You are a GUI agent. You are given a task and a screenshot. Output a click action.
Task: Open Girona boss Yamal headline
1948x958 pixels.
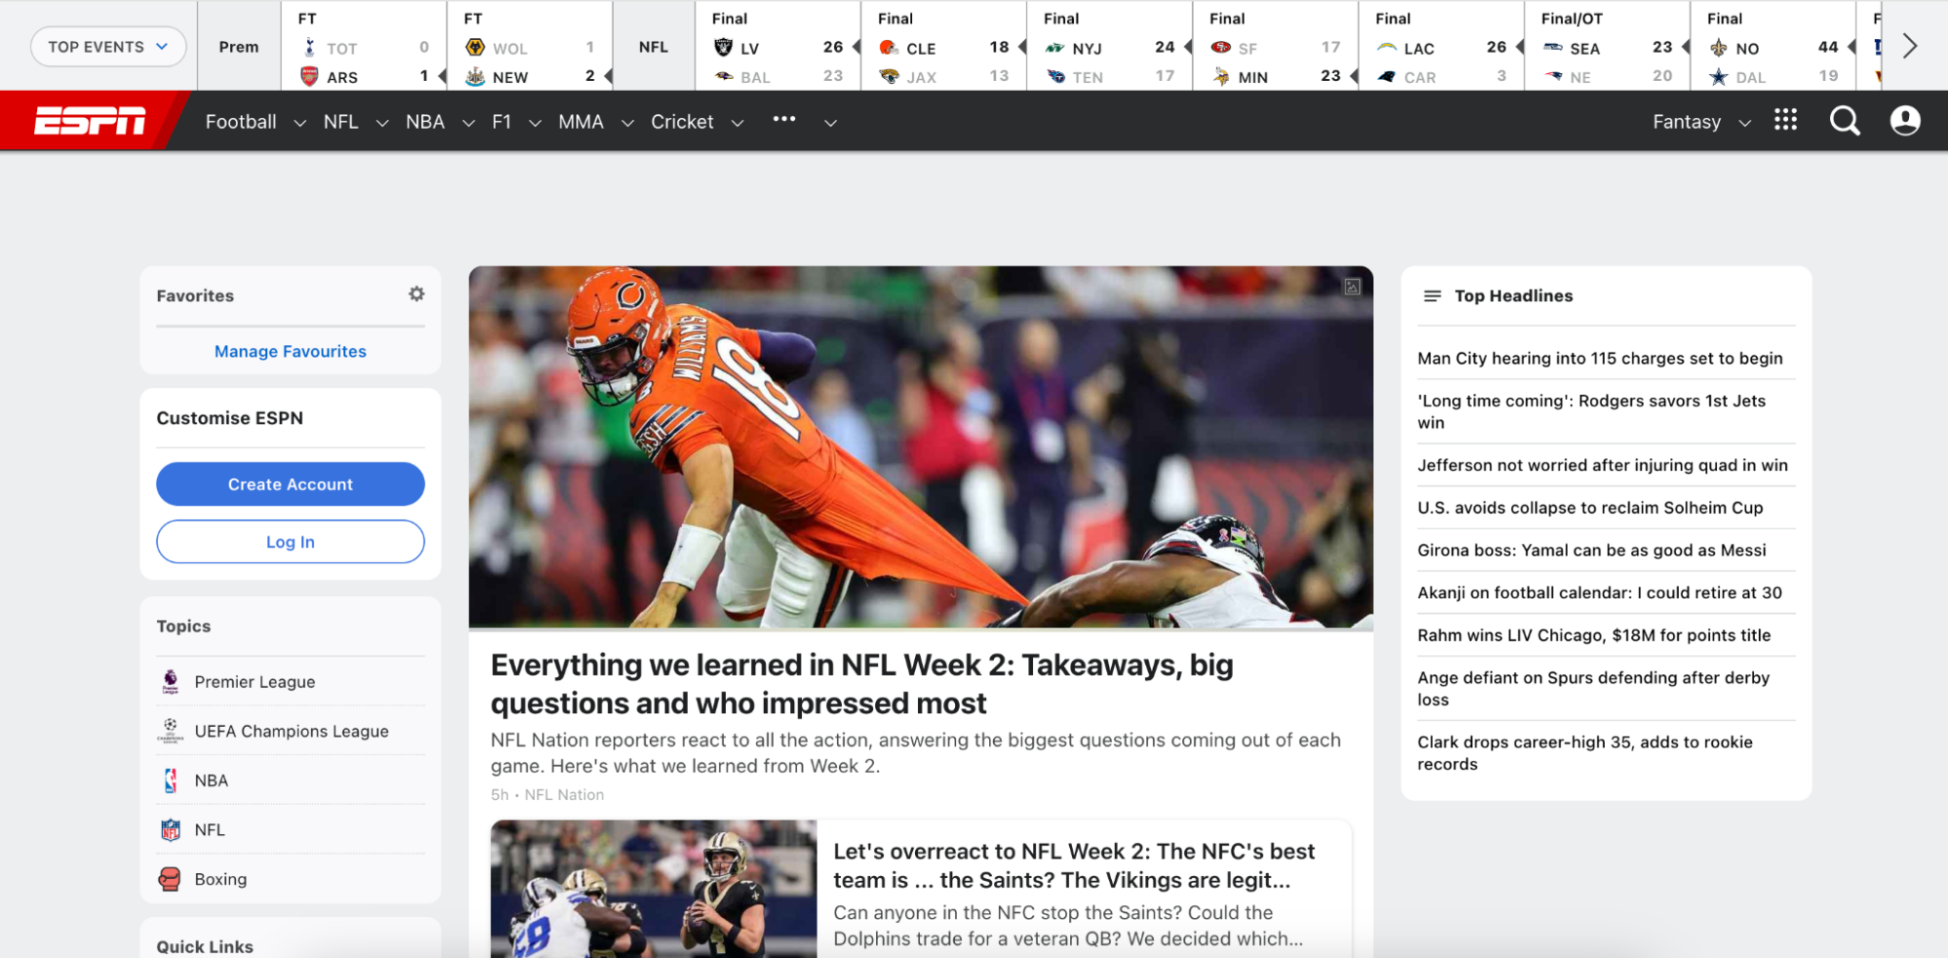[x=1591, y=551]
